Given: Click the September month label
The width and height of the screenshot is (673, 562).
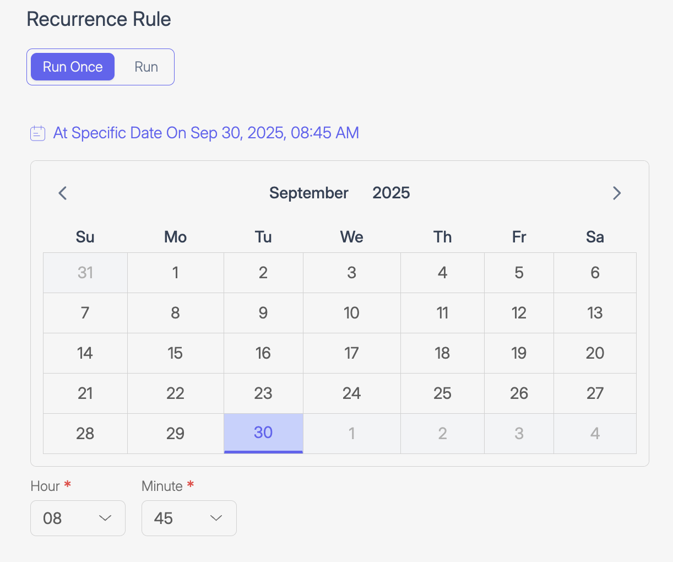Looking at the screenshot, I should 308,193.
